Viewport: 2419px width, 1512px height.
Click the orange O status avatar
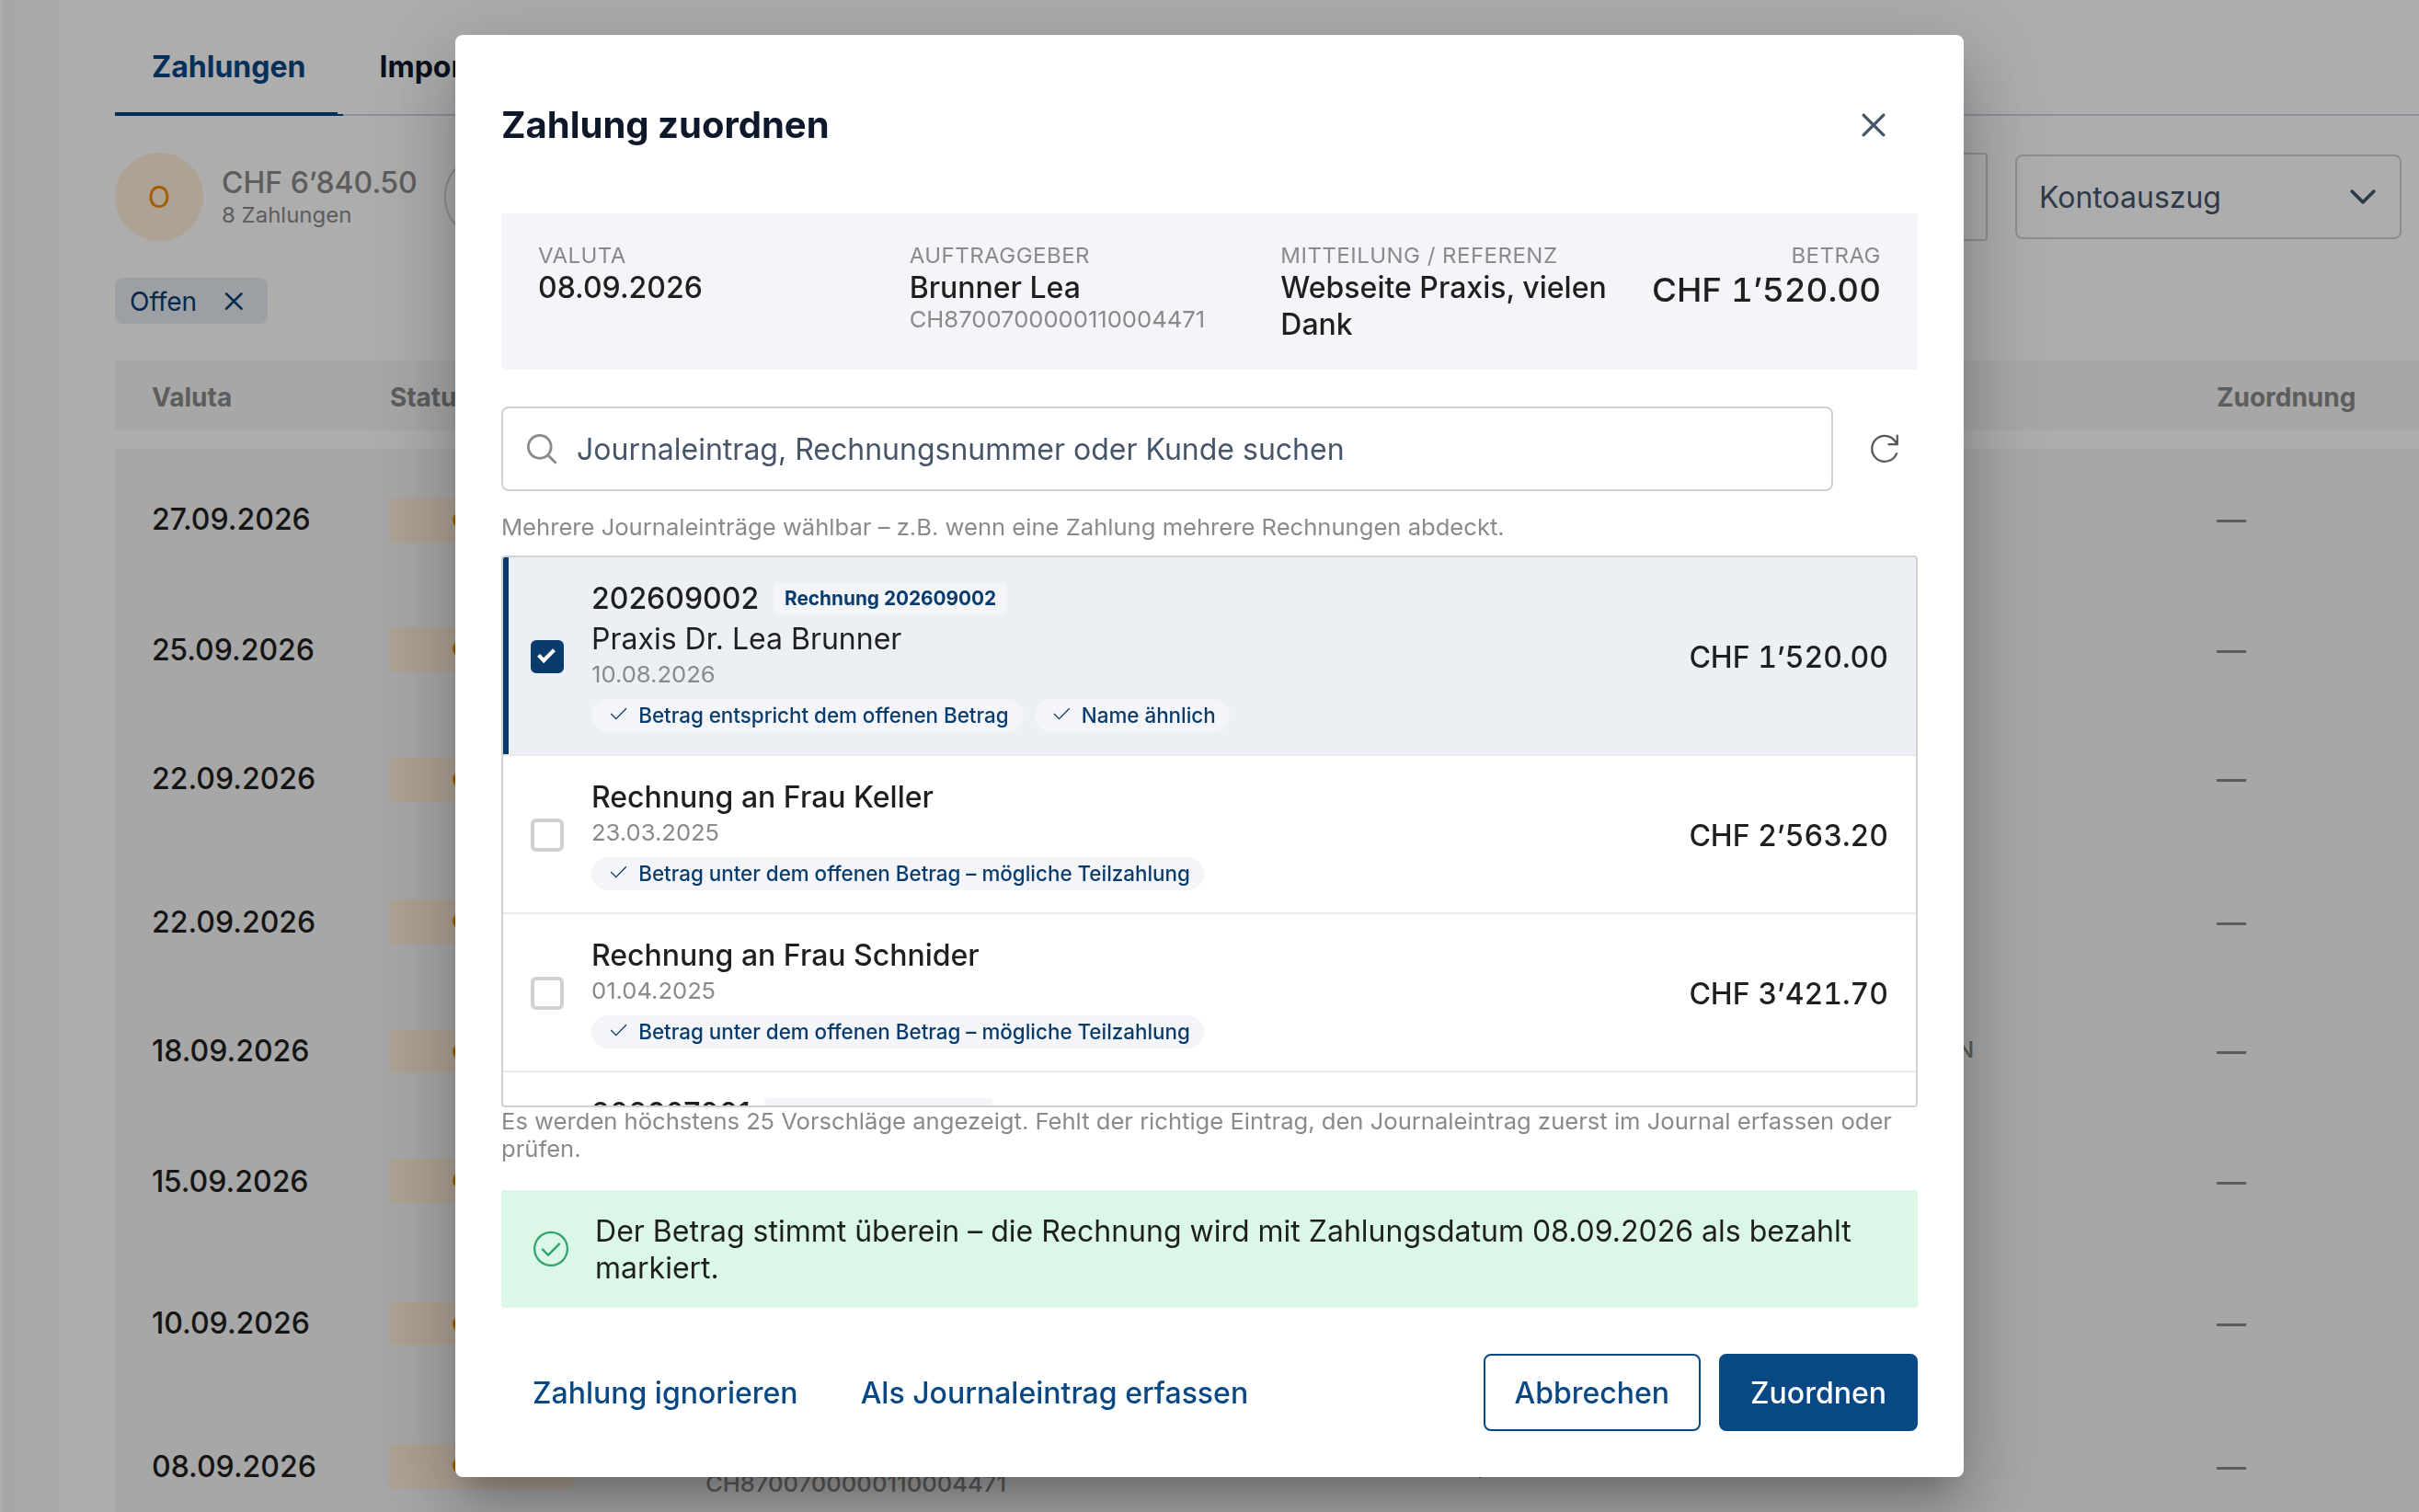coord(159,197)
